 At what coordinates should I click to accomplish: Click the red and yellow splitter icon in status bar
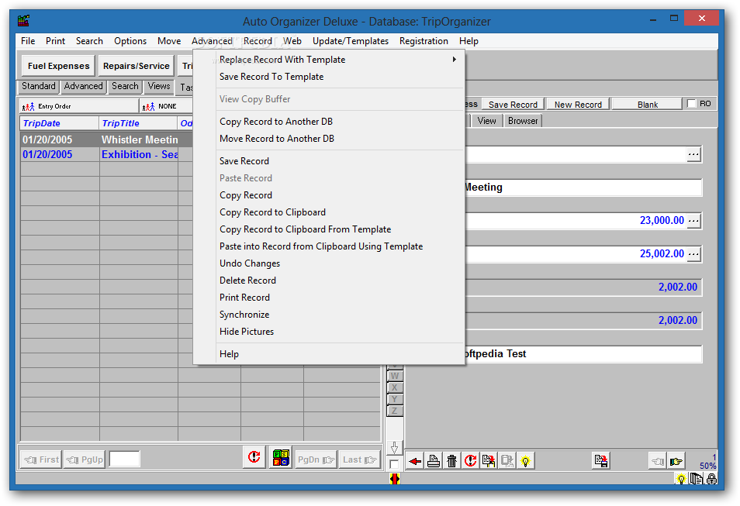395,479
